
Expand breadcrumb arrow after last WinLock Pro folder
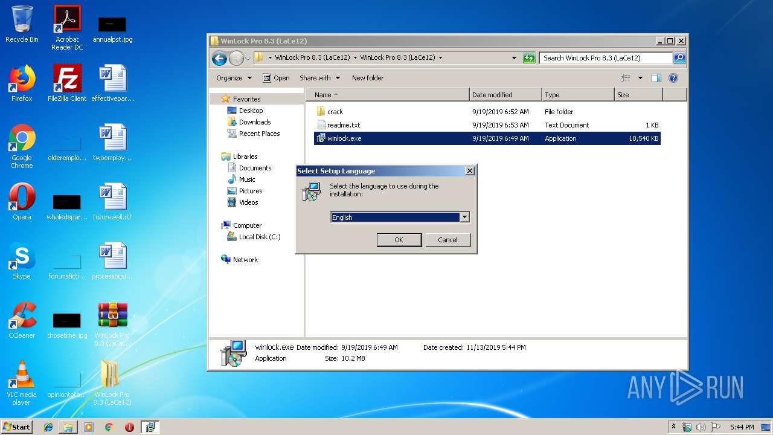click(440, 58)
